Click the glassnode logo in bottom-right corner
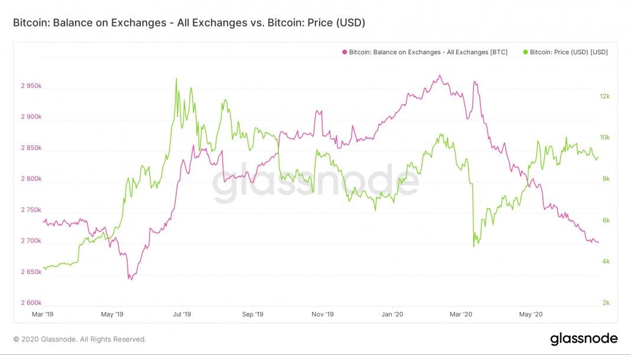 click(584, 338)
